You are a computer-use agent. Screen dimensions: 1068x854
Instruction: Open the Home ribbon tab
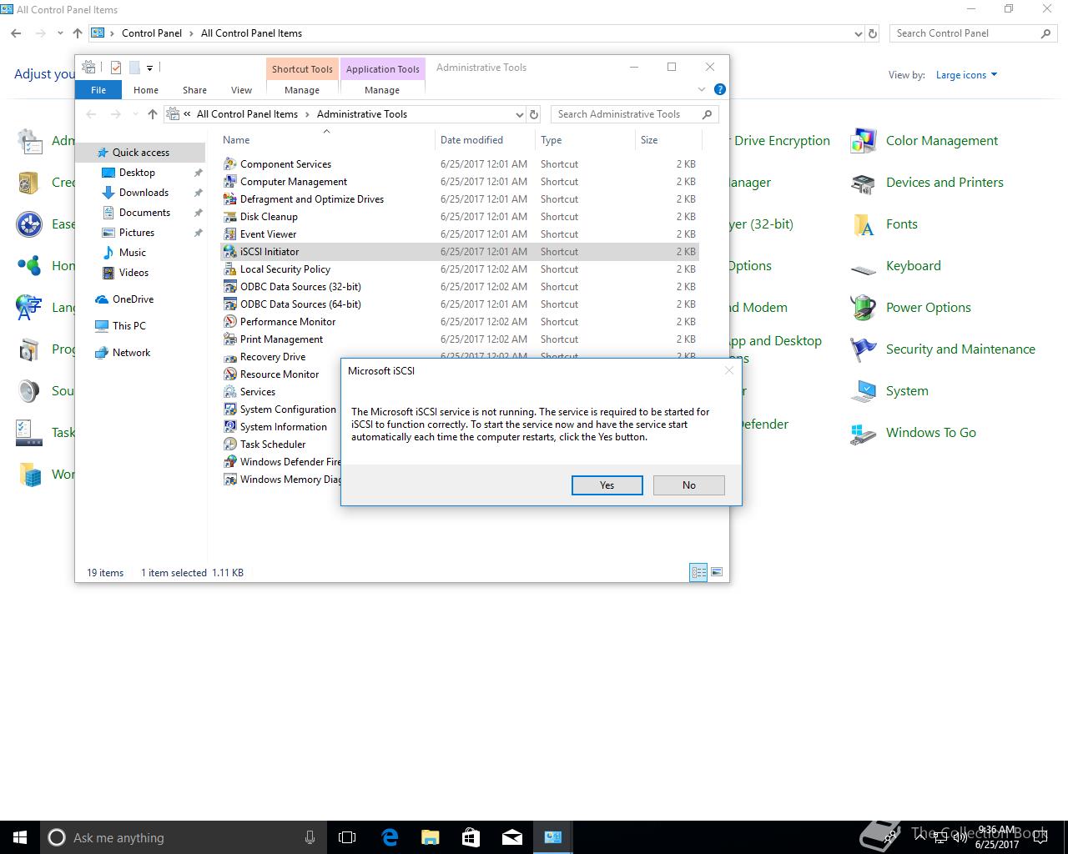(x=146, y=90)
